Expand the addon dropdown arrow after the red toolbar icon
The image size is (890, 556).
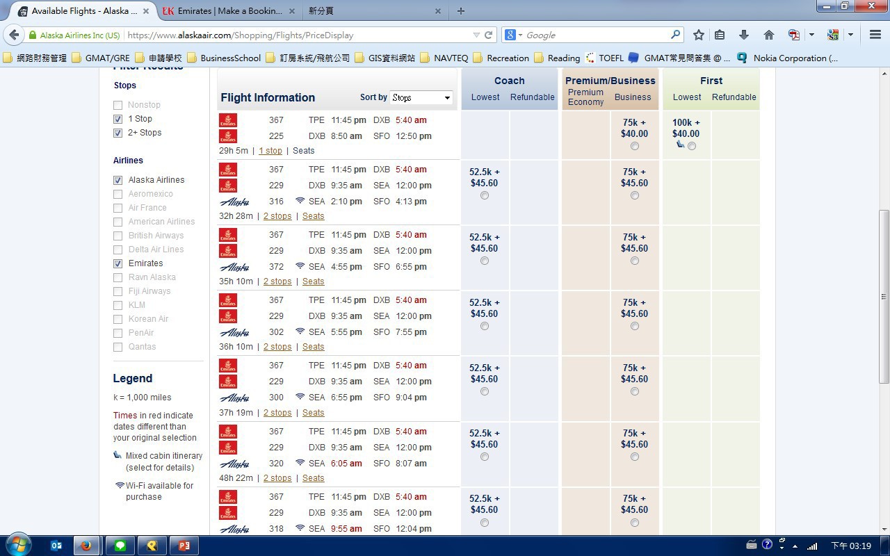[811, 35]
